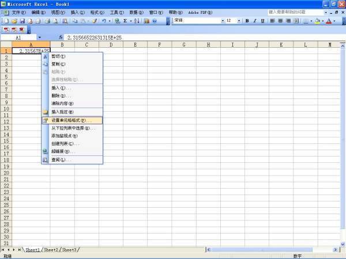Switch to the Sheet2 tab

pyautogui.click(x=51, y=250)
